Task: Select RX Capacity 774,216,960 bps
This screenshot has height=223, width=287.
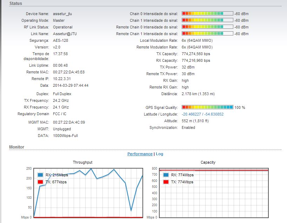Action: (x=196, y=60)
